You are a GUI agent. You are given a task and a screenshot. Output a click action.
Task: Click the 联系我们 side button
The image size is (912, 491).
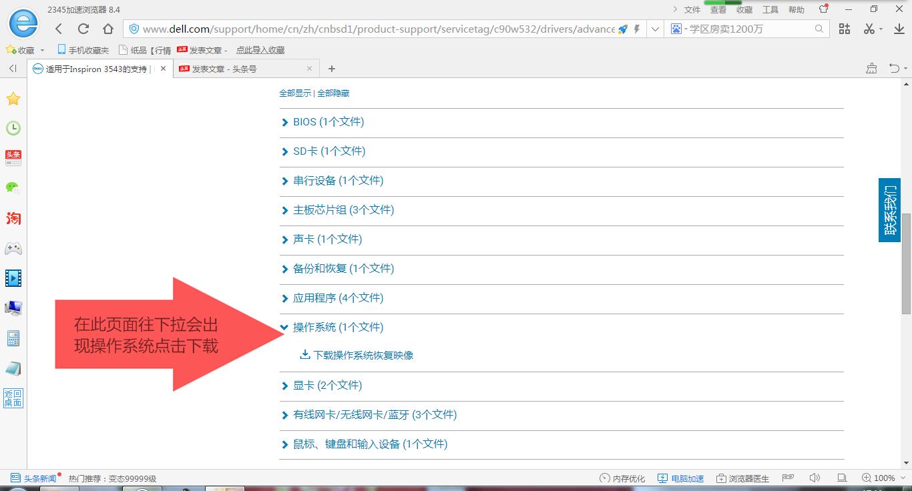click(889, 210)
